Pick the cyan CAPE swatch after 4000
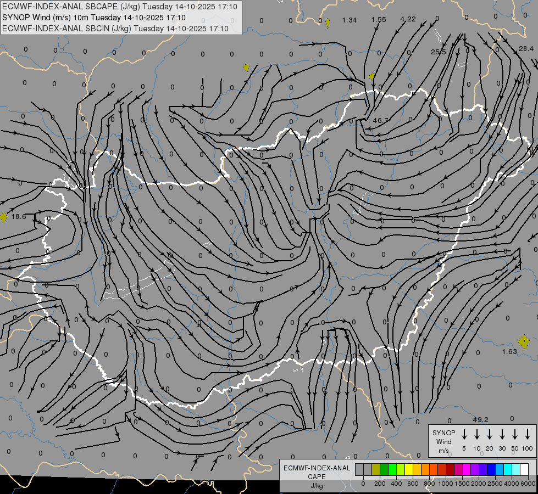Viewport: 538px width, 494px height. (515, 470)
